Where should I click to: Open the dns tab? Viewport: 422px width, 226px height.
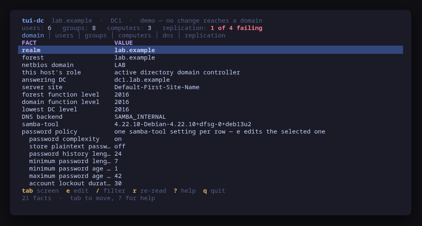(x=168, y=35)
